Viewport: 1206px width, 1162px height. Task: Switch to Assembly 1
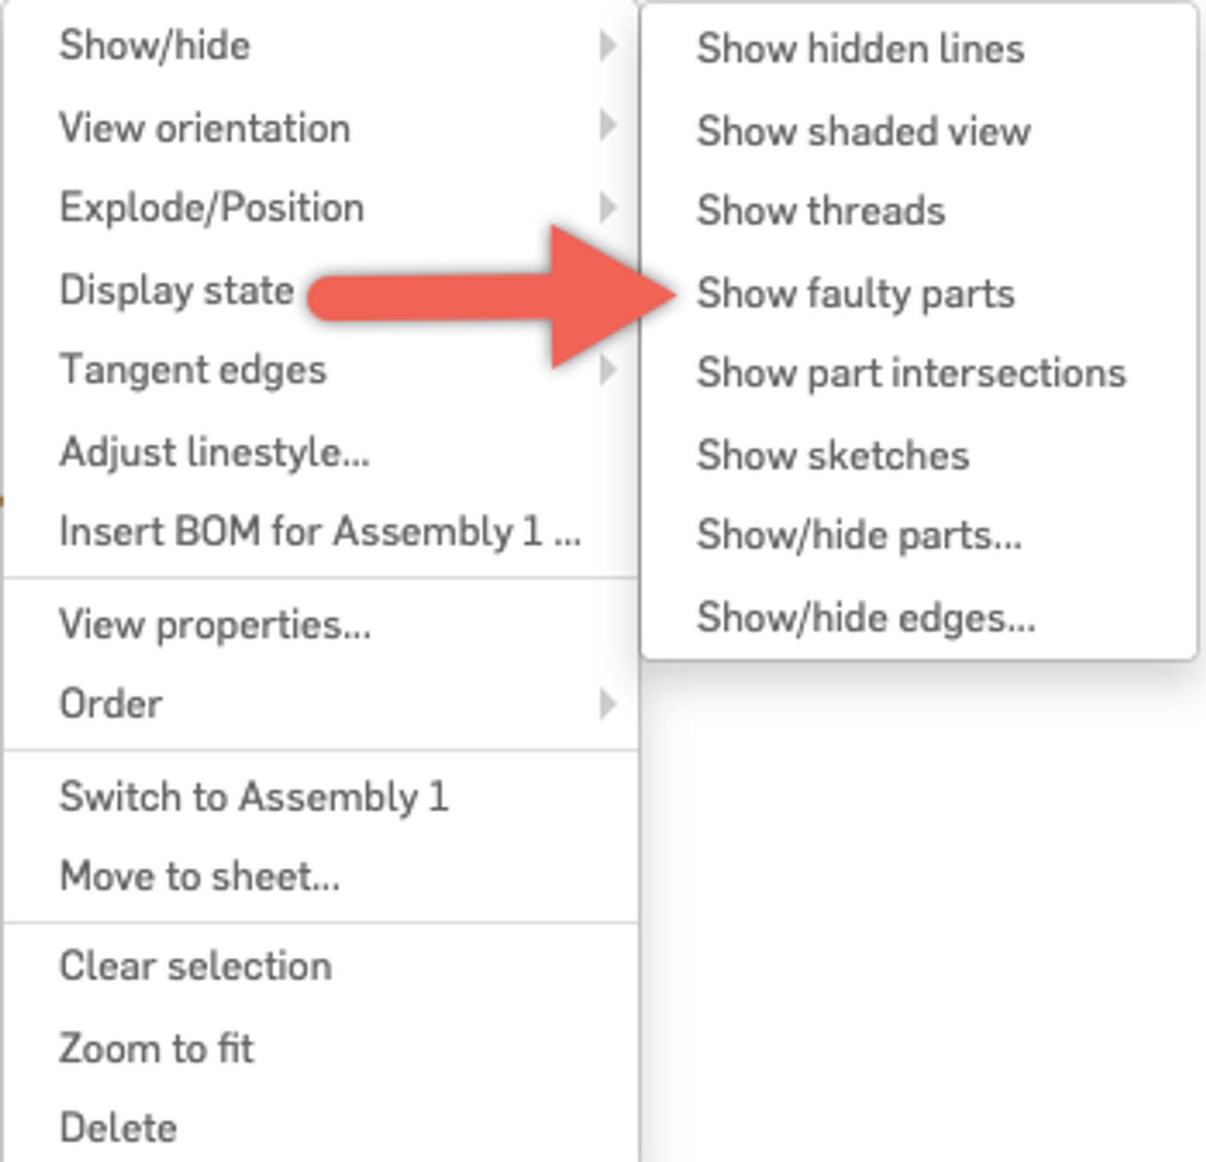(x=254, y=797)
